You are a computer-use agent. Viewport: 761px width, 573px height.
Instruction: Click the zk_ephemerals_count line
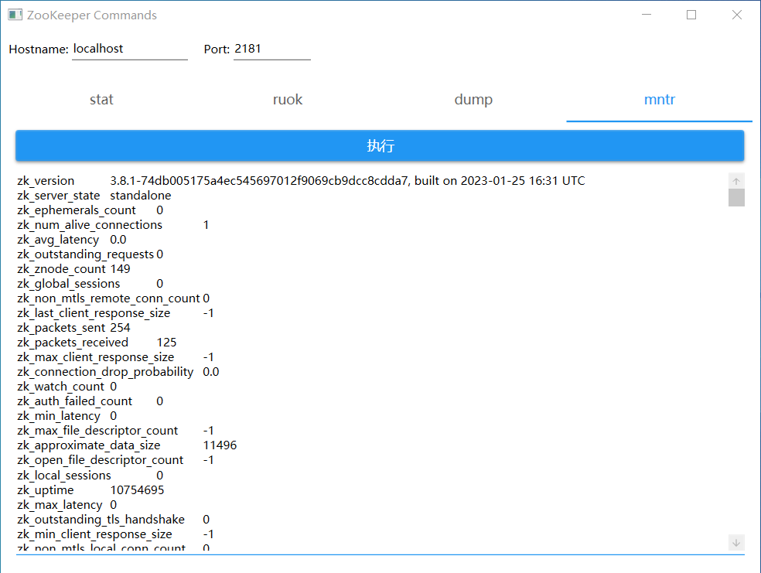[90, 210]
